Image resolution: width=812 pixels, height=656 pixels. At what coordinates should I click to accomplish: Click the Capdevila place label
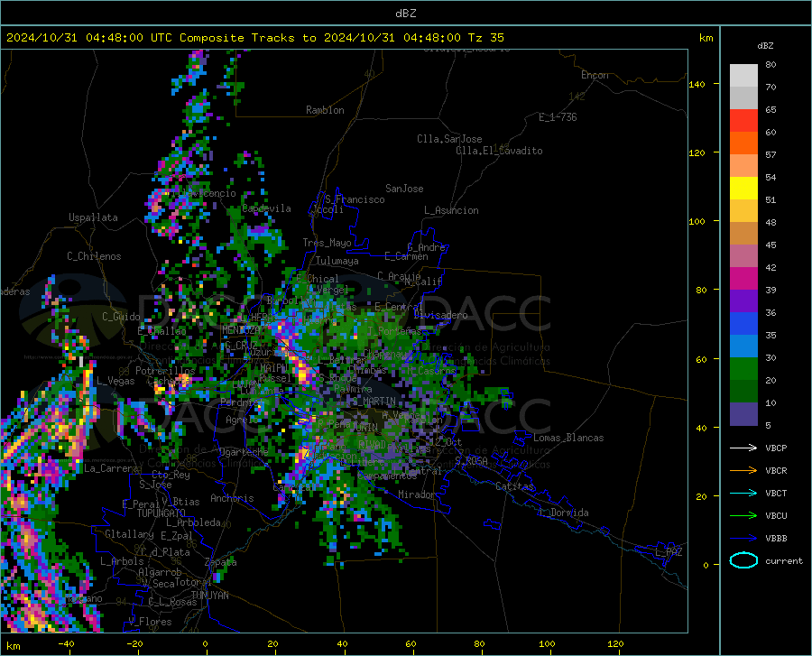pos(266,208)
